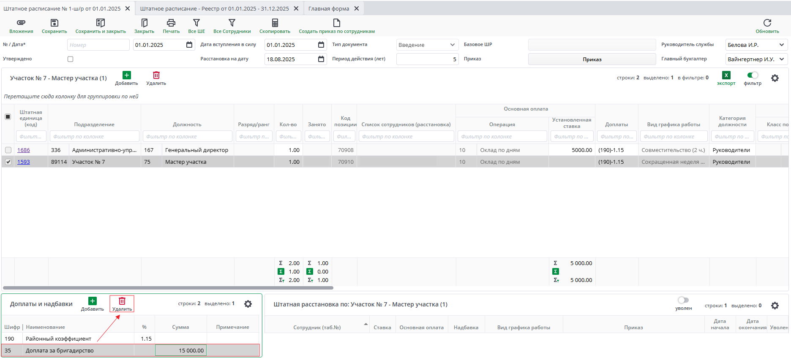Click the Должность column header
Screen dimensions: 791x363
tap(187, 125)
